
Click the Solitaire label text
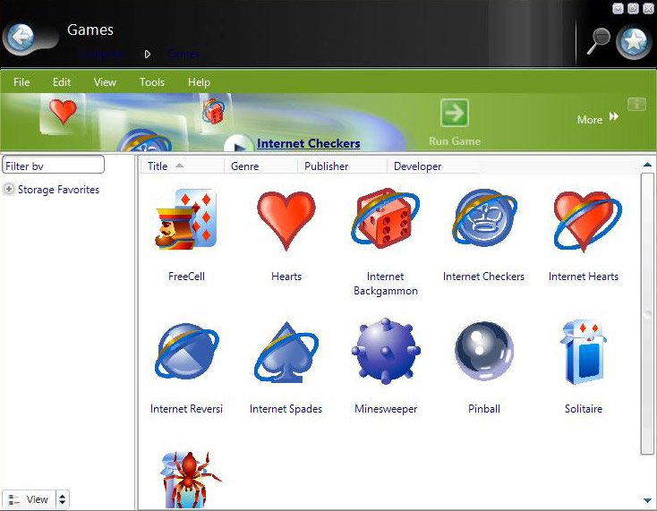(x=584, y=409)
